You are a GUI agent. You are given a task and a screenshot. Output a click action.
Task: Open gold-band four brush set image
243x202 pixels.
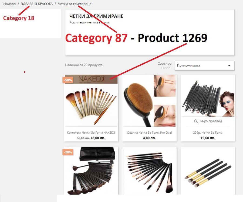click(208, 171)
